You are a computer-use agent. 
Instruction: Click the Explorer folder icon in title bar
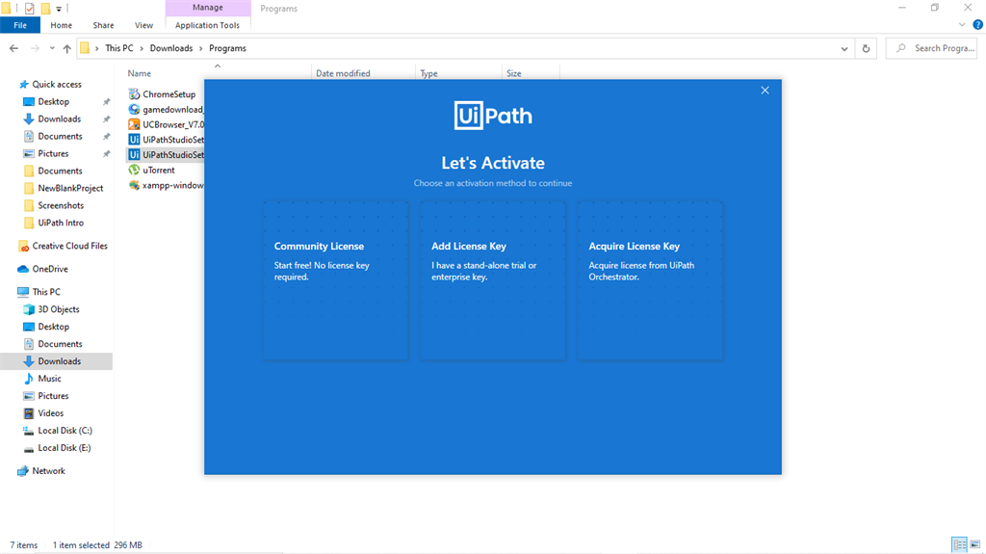coord(7,8)
